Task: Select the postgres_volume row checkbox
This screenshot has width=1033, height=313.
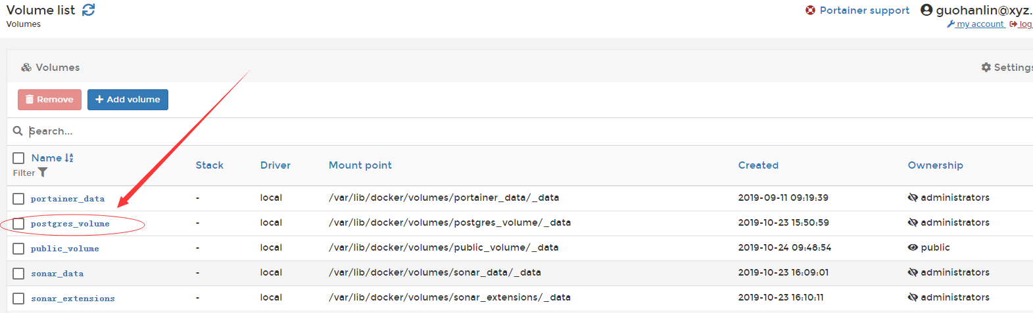Action: coord(18,224)
